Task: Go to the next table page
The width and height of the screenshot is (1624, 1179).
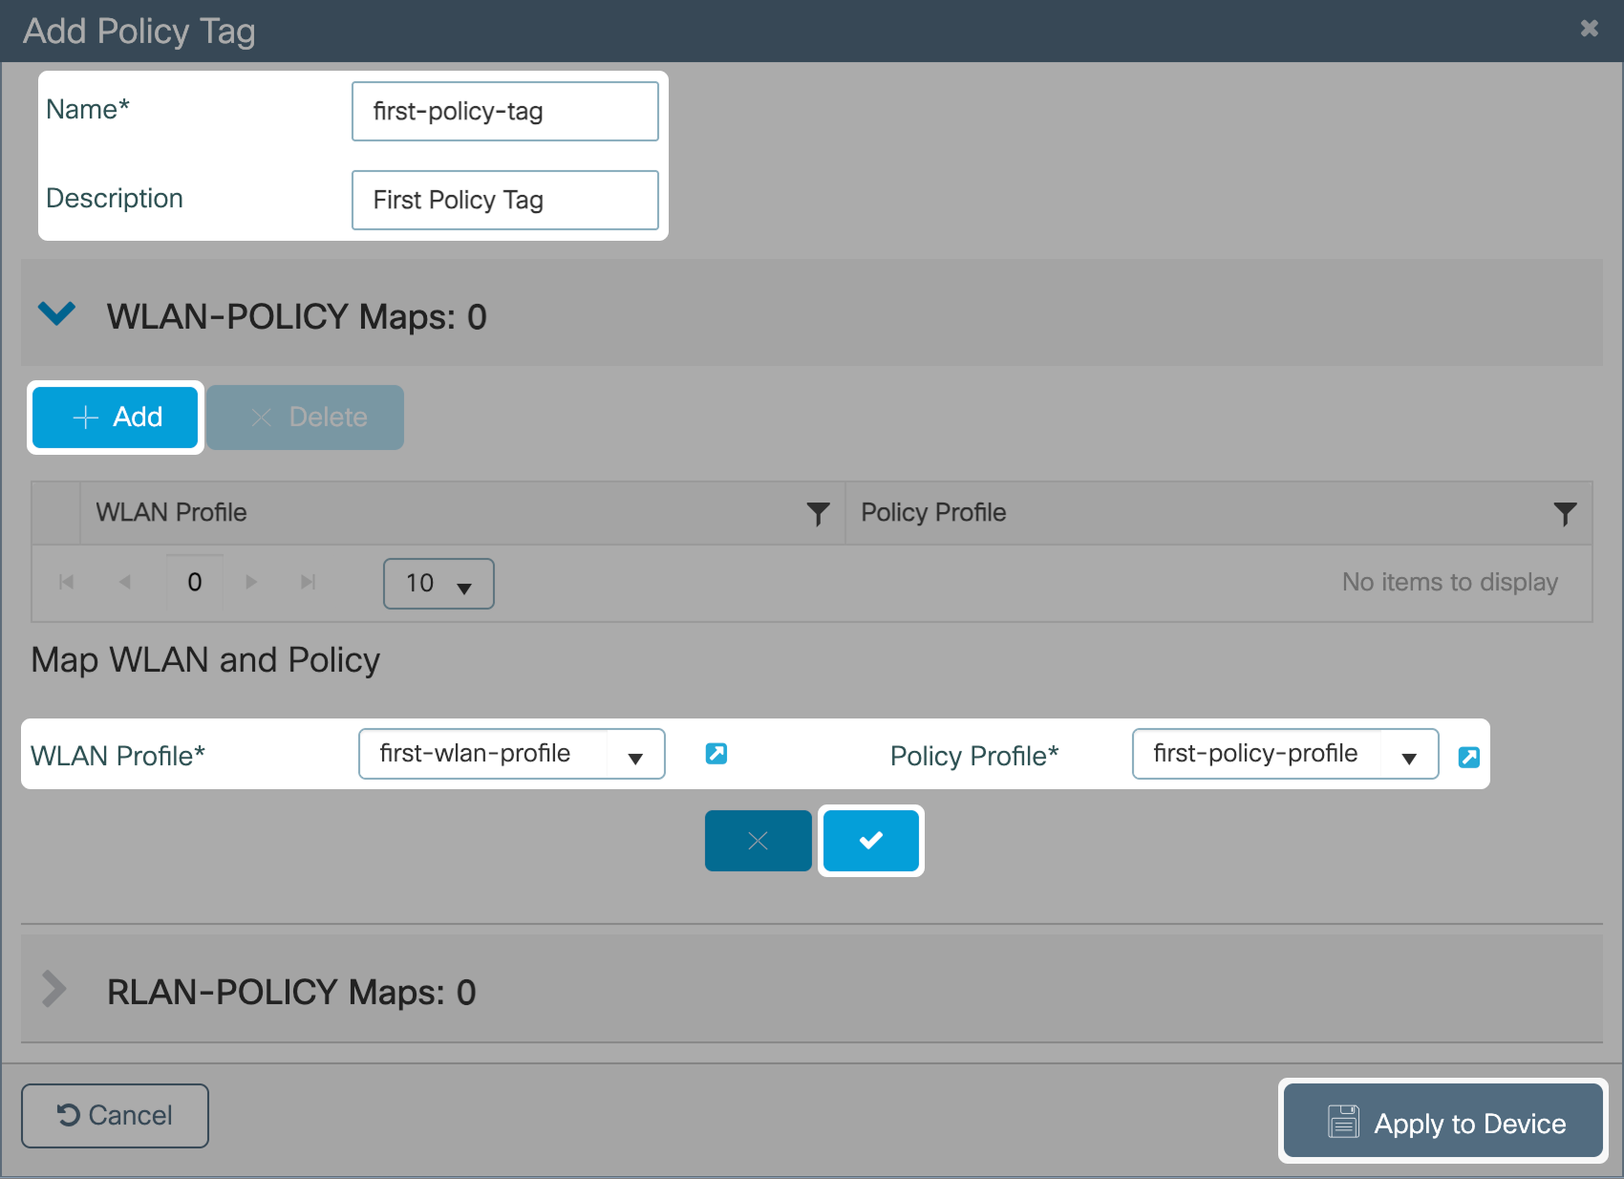Action: coord(251,582)
